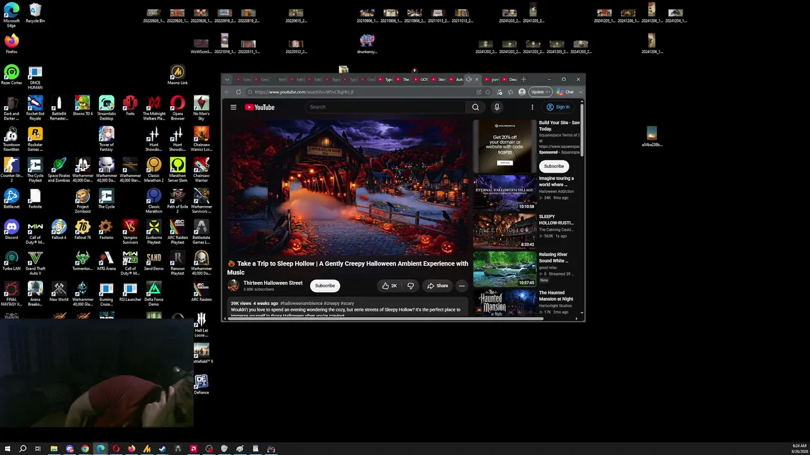Launch Discord from the desktop
Screen dimensions: 810x455
coord(11,229)
